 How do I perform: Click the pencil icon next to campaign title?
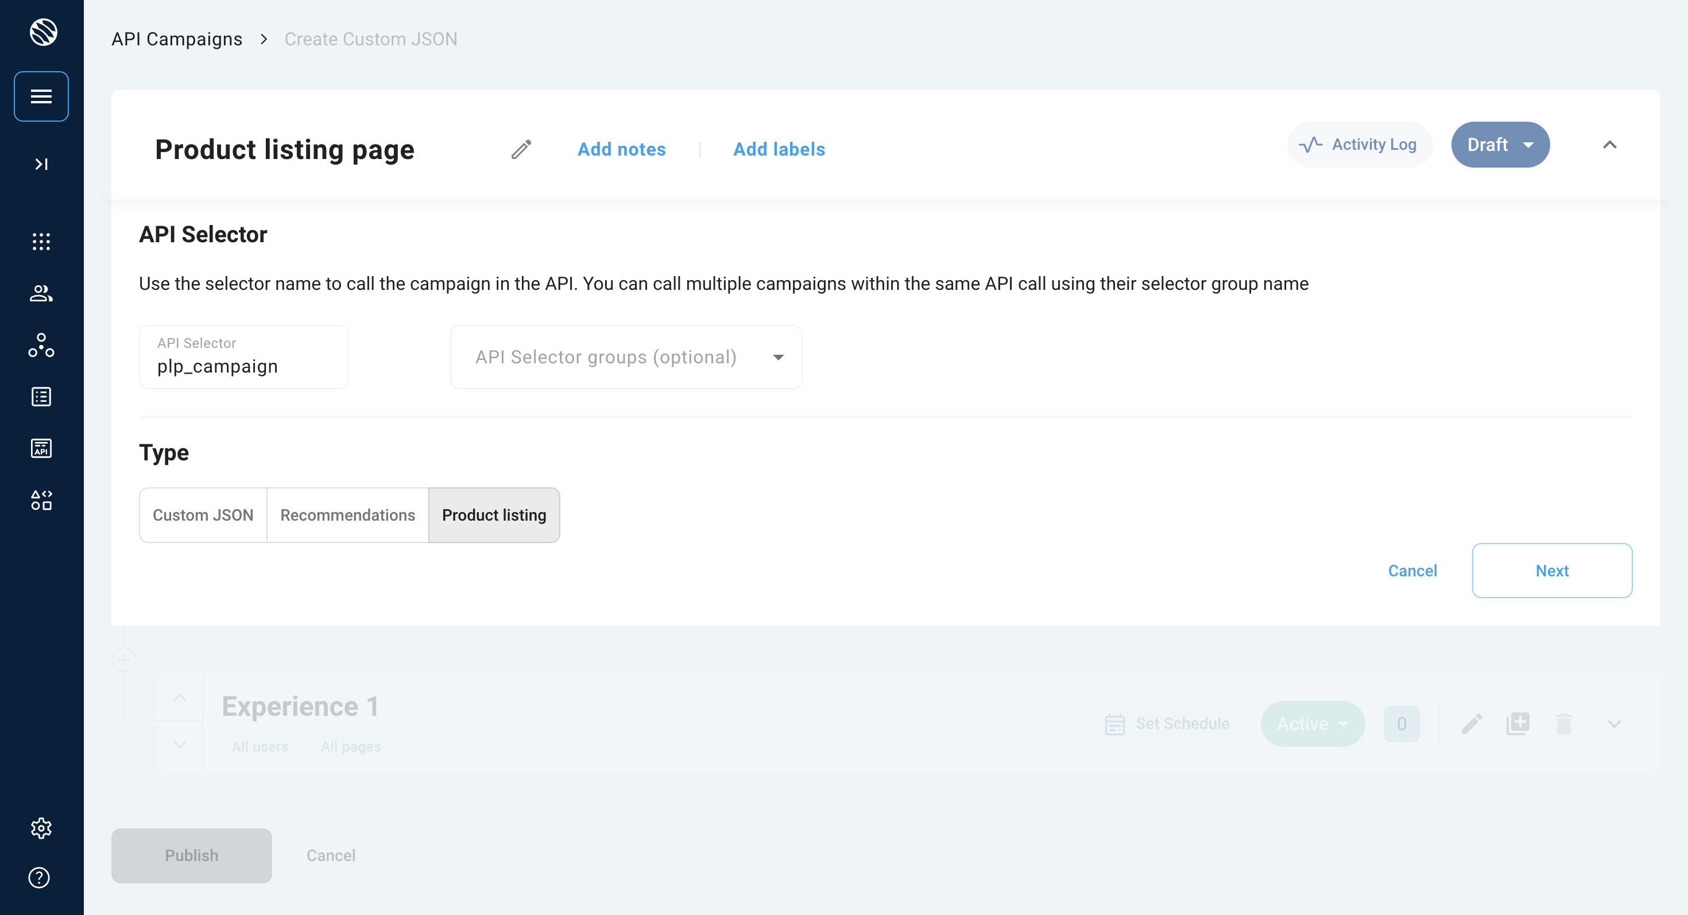pyautogui.click(x=521, y=149)
